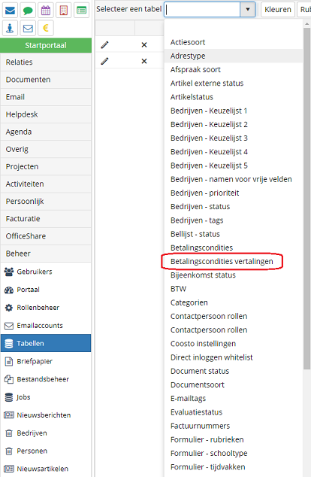
Task: Collapse the table selector dropdown arrow
Action: point(248,10)
